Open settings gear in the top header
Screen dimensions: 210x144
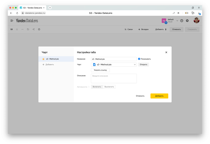pos(187,20)
